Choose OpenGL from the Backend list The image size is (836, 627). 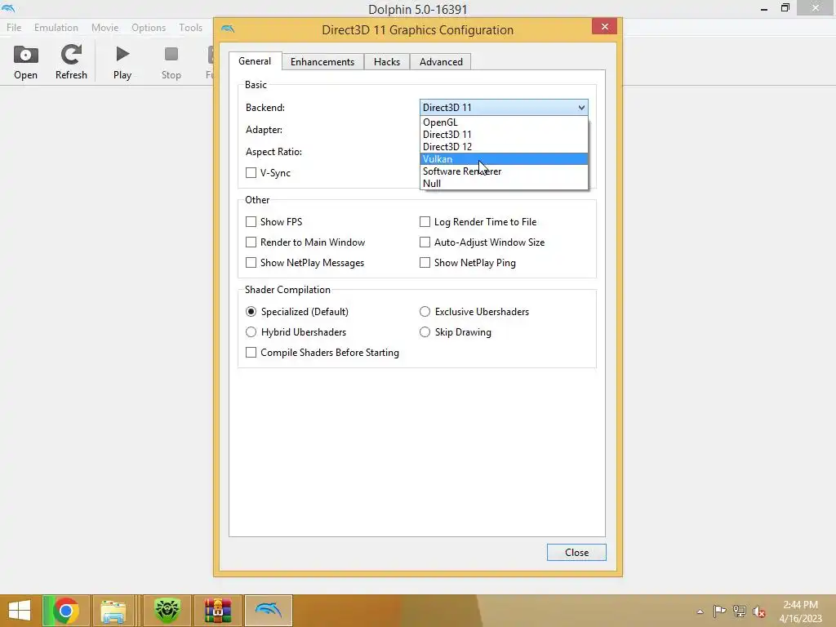click(504, 122)
